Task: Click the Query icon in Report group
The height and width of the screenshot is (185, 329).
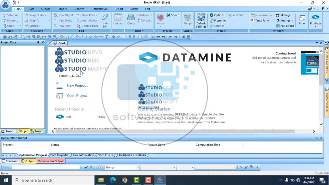Action: [131, 20]
